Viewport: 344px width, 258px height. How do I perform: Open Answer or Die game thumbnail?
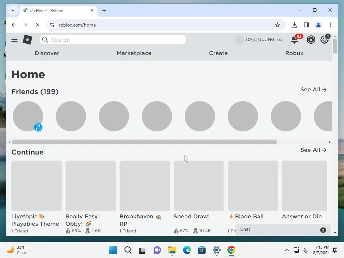(x=304, y=185)
